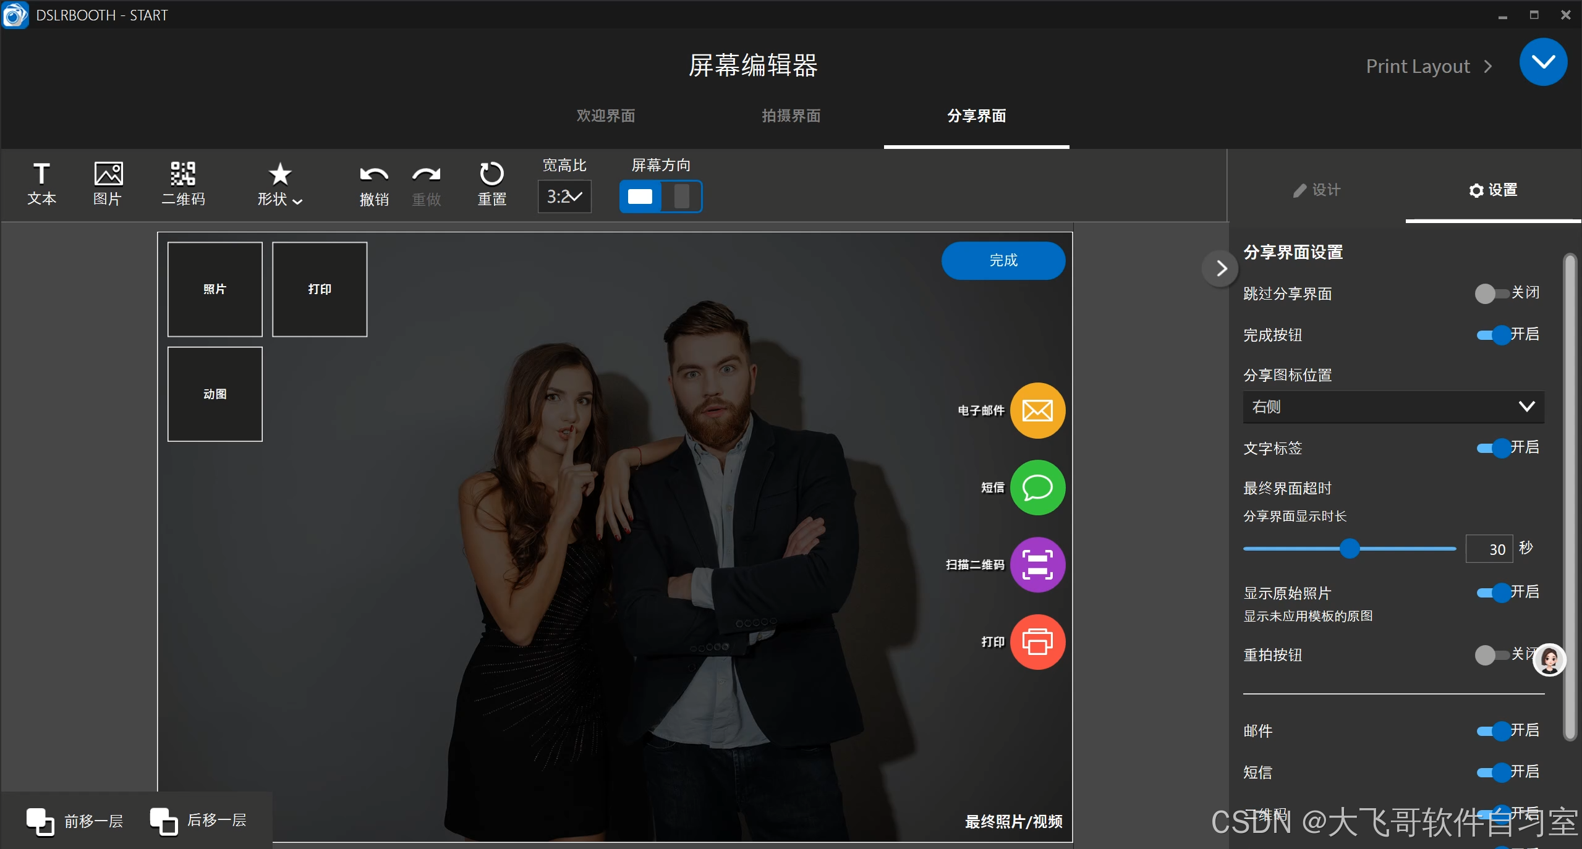Click the red print circle icon
This screenshot has height=849, width=1582.
(1037, 641)
